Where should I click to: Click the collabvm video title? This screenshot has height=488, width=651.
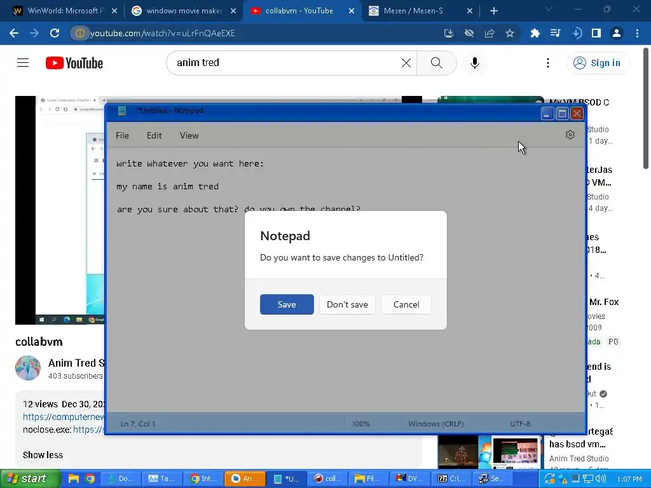click(x=39, y=341)
